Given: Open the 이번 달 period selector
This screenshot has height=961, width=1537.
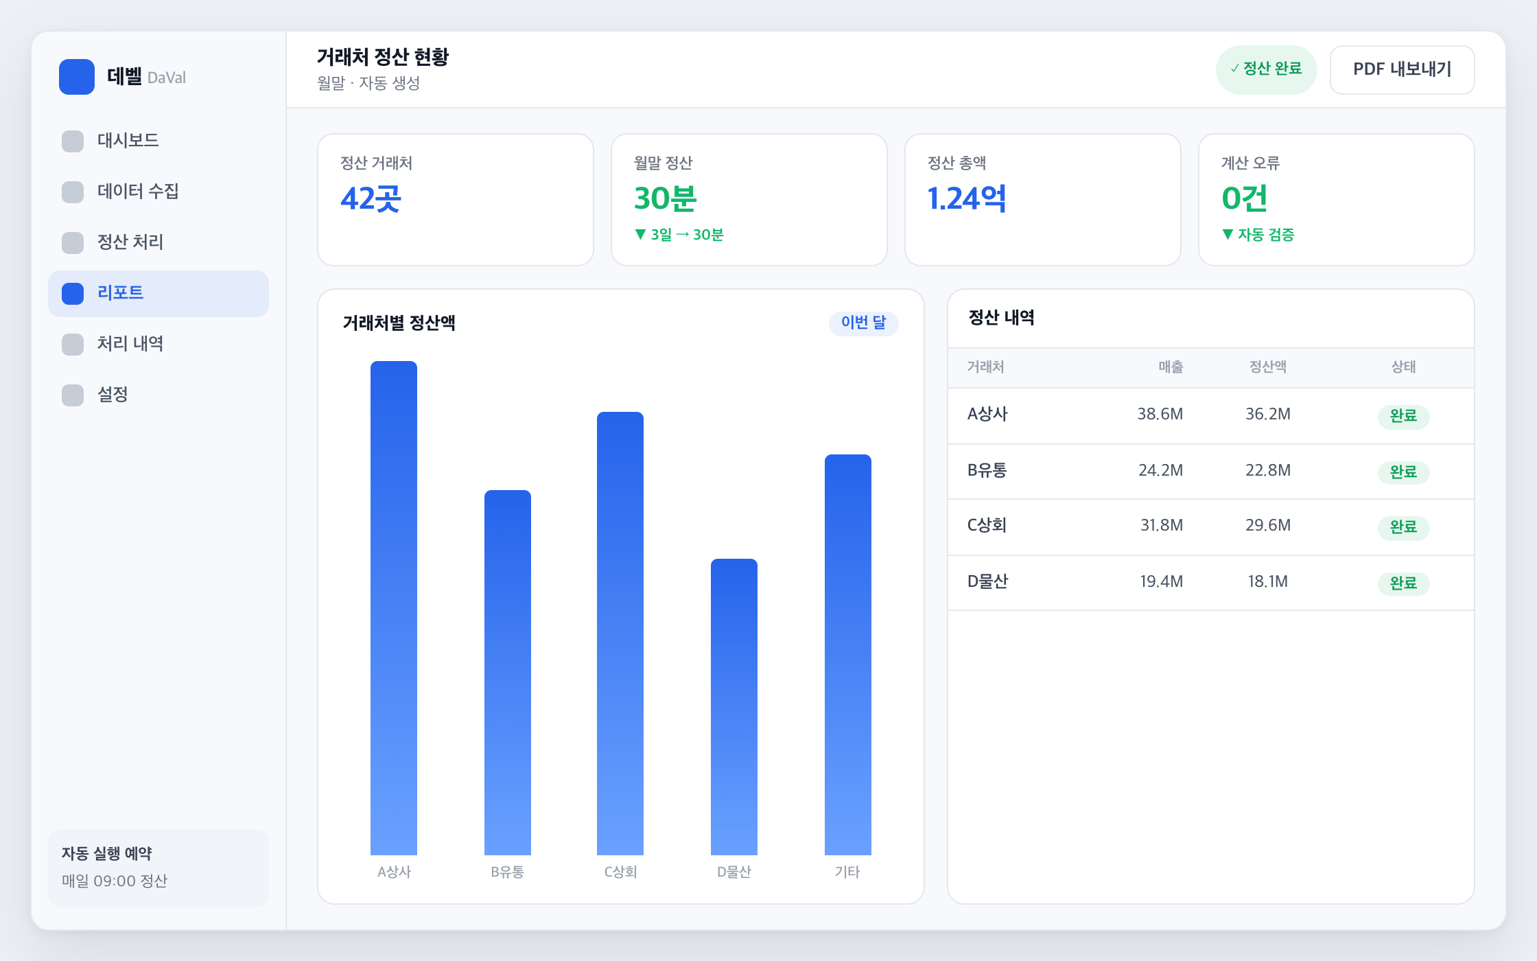Looking at the screenshot, I should [863, 323].
